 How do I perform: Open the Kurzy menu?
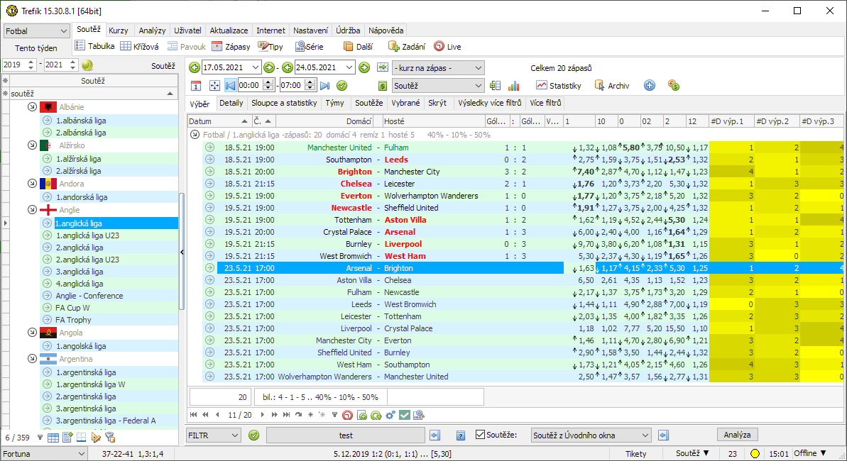[x=119, y=30]
